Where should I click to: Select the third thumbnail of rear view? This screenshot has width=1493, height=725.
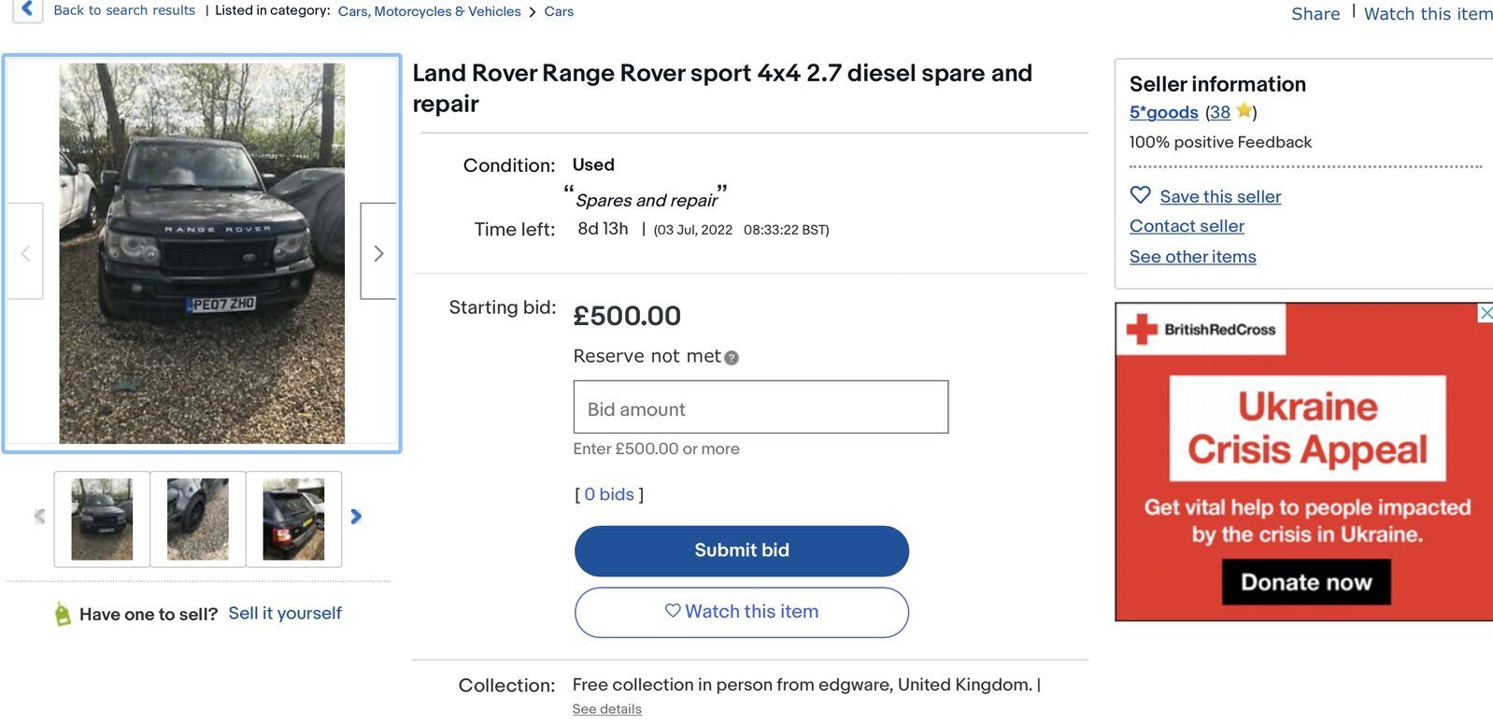[x=293, y=519]
